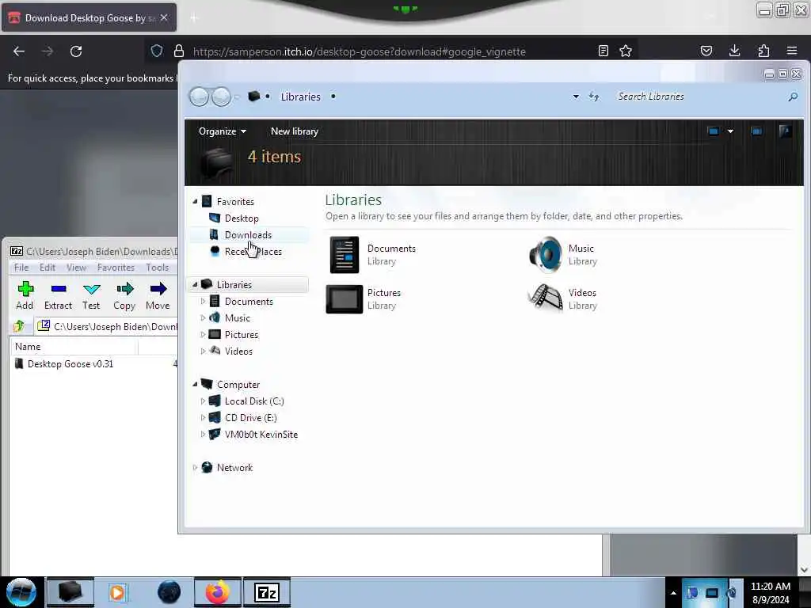
Task: Expand the Network tree node
Action: pos(195,467)
